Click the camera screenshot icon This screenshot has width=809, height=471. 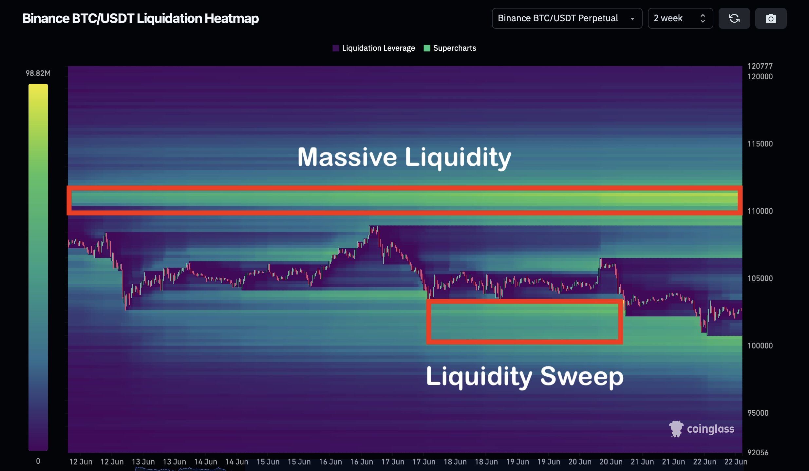point(771,18)
